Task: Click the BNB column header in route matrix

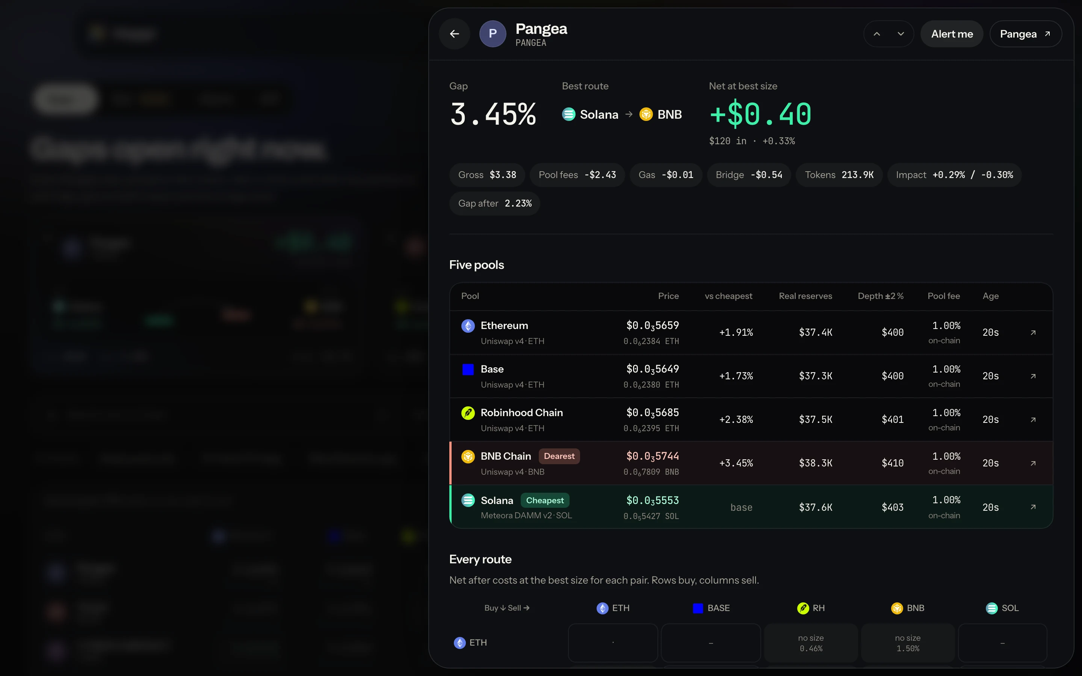Action: [908, 608]
